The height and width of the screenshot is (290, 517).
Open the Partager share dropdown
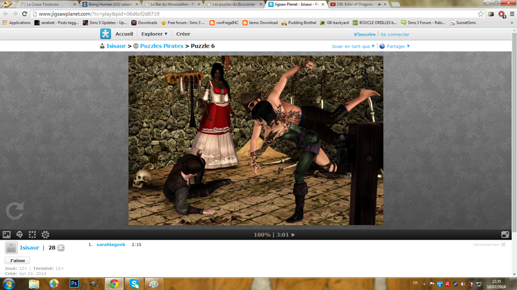pyautogui.click(x=398, y=46)
